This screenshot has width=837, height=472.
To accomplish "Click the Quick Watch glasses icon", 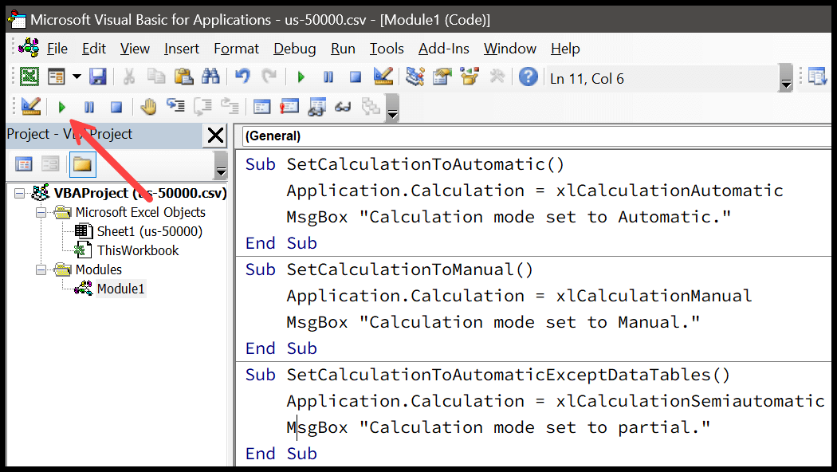I will 343,107.
